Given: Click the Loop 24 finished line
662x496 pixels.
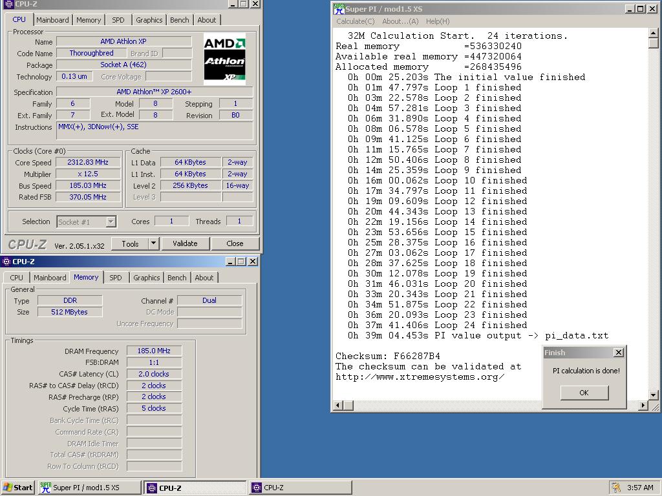Looking at the screenshot, I should 437,325.
